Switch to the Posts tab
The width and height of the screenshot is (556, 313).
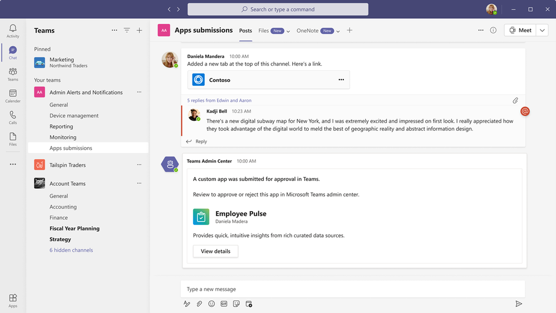click(x=245, y=31)
